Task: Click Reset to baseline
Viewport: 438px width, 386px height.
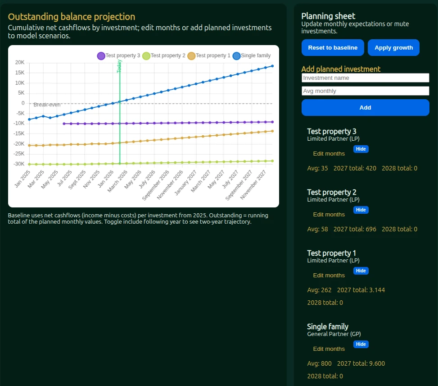Action: click(333, 47)
